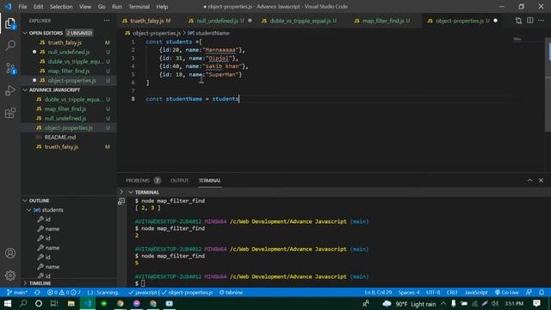The image size is (551, 310).
Task: Collapse the Advance Javascript folder section
Action: tap(25, 90)
